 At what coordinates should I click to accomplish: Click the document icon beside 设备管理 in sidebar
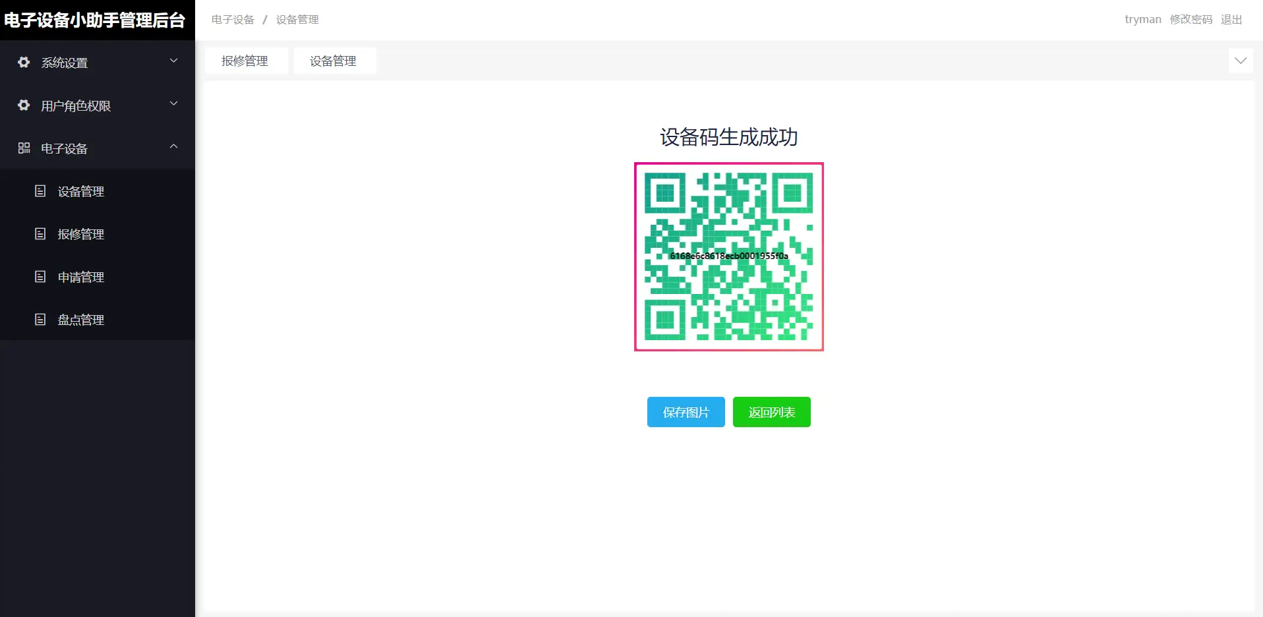40,191
